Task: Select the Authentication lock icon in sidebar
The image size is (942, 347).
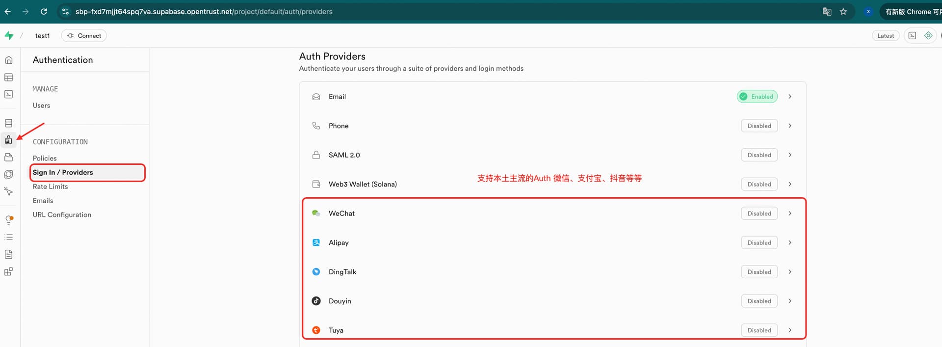Action: tap(8, 140)
